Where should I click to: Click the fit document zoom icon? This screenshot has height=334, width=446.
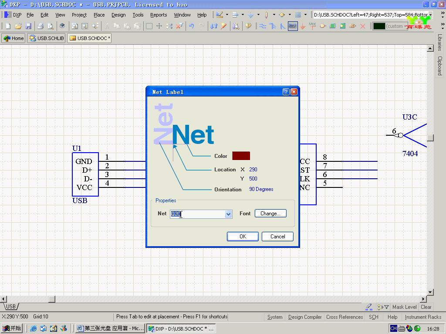(74, 26)
